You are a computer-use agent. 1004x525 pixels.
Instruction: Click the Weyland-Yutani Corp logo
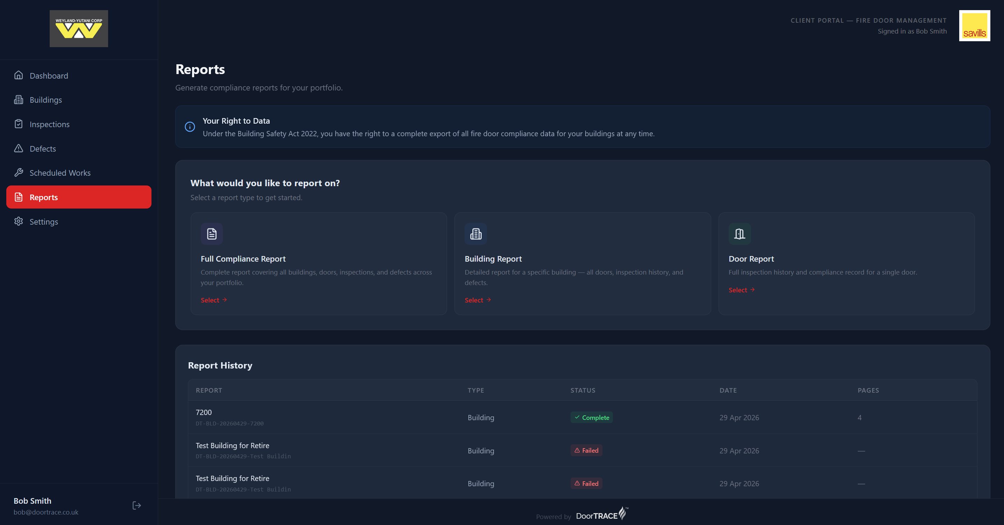pos(79,29)
